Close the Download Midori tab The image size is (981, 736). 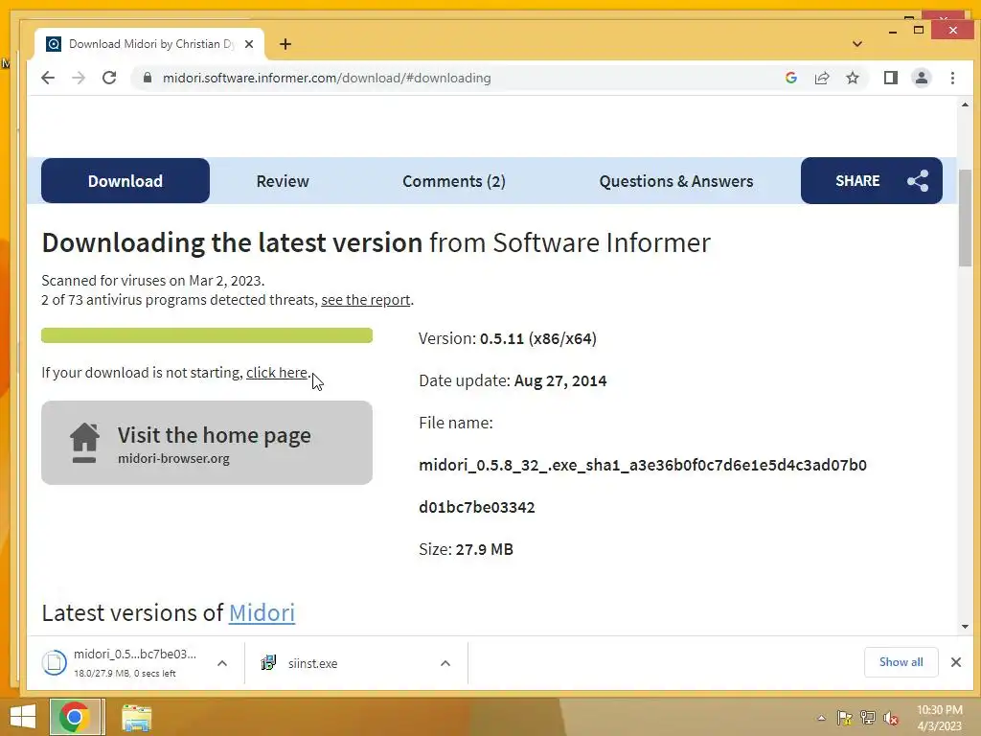[249, 44]
